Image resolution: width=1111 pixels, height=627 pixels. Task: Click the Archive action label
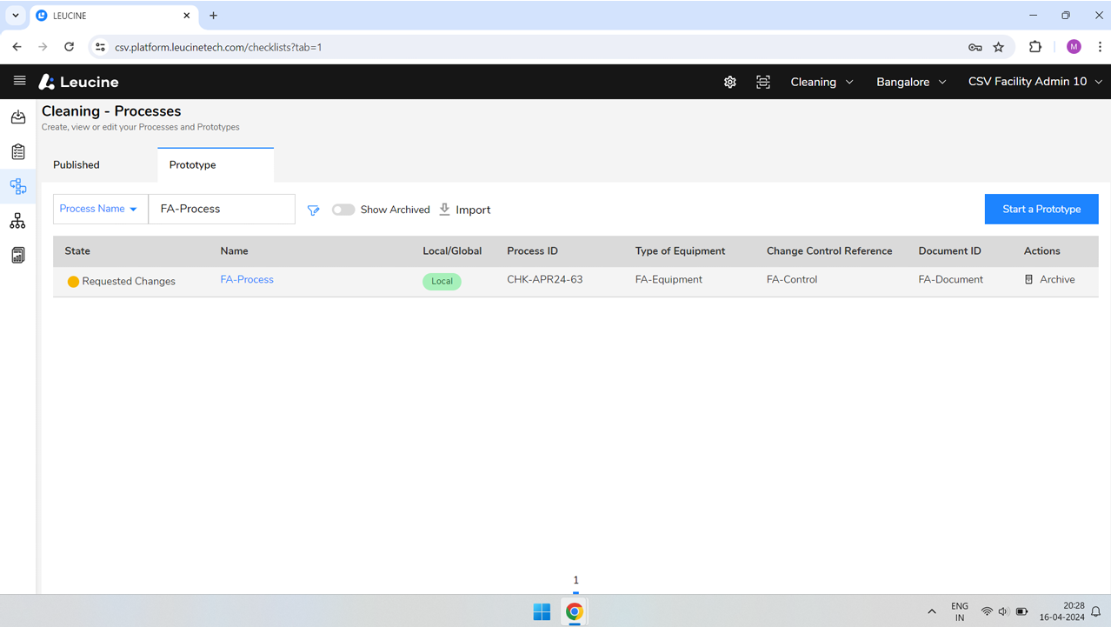coord(1057,279)
